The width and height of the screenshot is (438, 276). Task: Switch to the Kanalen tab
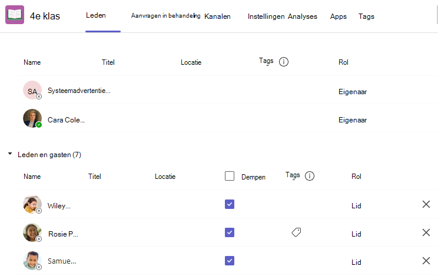[x=217, y=16]
